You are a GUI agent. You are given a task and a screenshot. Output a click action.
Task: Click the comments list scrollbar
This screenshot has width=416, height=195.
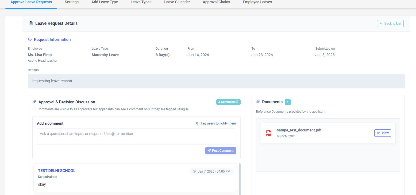(240, 179)
